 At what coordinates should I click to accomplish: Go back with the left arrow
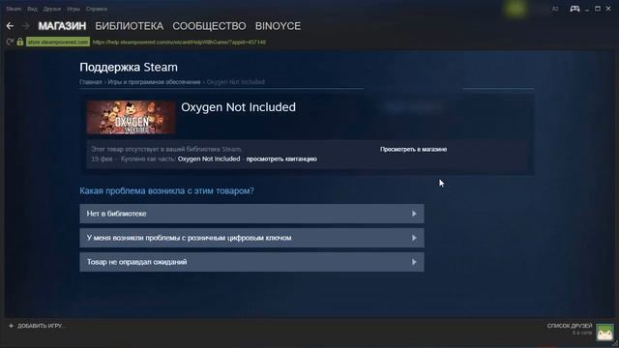pos(10,26)
